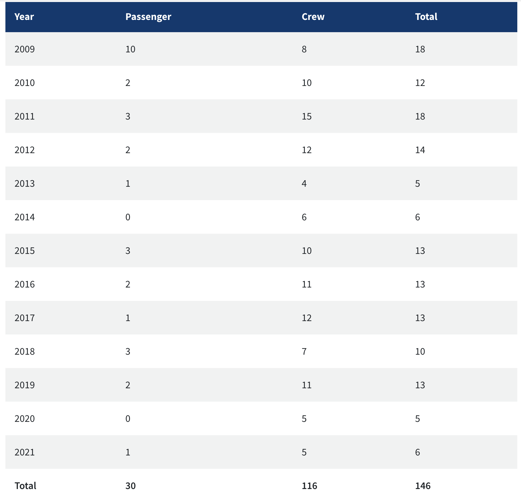Click the Total column header

coord(426,17)
